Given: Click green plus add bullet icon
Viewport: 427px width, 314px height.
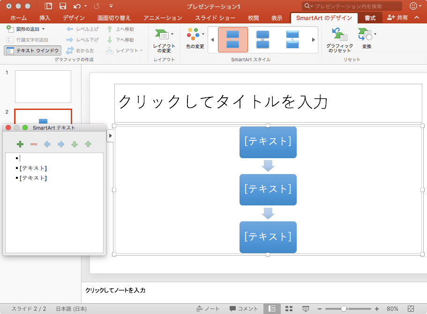Looking at the screenshot, I should (20, 144).
